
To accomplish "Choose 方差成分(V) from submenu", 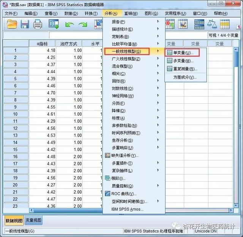I will click(x=185, y=77).
